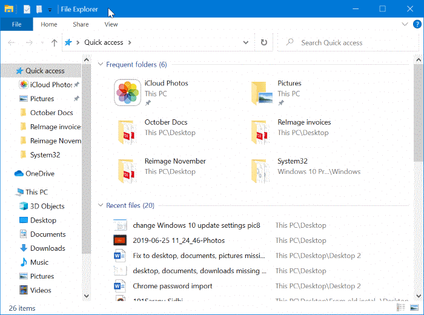The height and width of the screenshot is (315, 424).
Task: Open Videos under This PC
Action: [35, 290]
